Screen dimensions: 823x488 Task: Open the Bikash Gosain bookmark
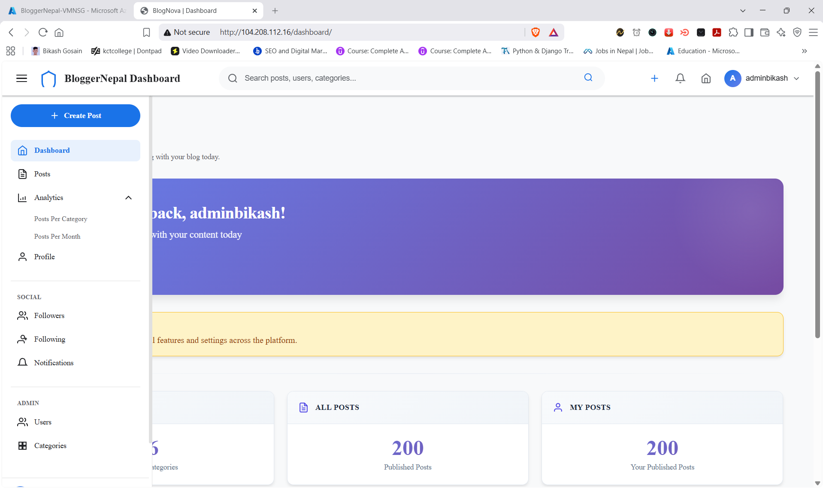57,51
